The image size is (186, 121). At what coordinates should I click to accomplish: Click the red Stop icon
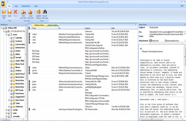tap(15, 12)
